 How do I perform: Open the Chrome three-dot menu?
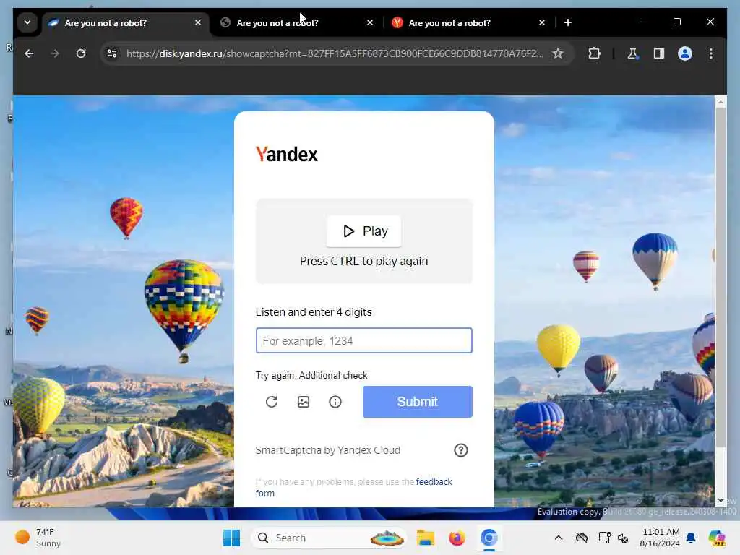pyautogui.click(x=711, y=53)
